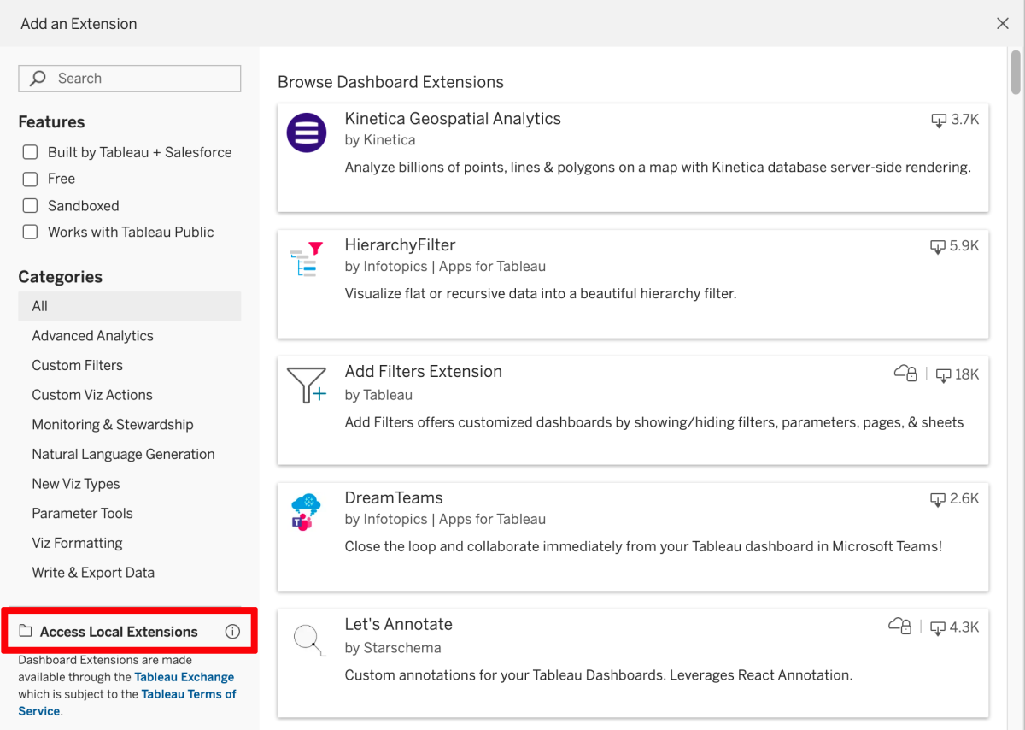This screenshot has height=730, width=1025.
Task: Click the HierarchyFilter extension logo
Action: point(307,256)
